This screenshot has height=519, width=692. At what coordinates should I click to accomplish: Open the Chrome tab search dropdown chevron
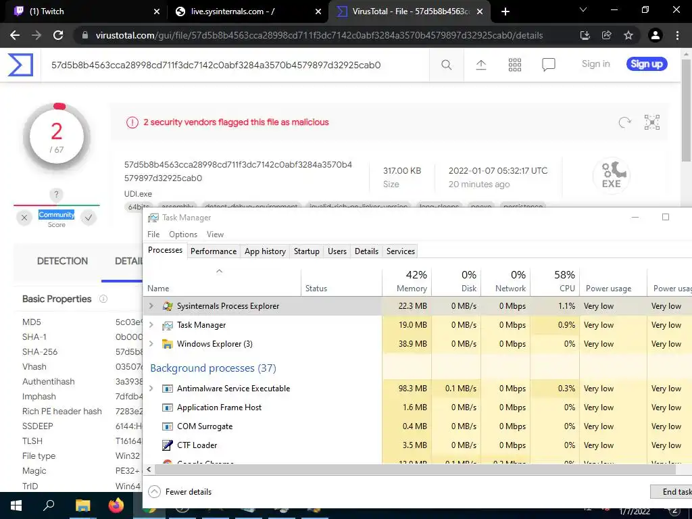point(583,9)
